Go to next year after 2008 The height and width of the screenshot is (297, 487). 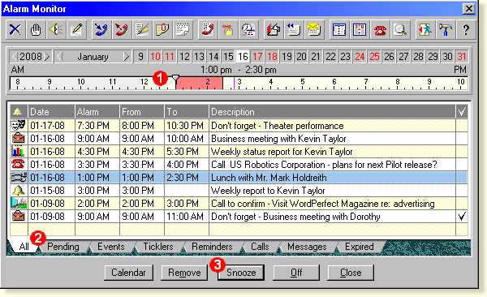point(47,57)
